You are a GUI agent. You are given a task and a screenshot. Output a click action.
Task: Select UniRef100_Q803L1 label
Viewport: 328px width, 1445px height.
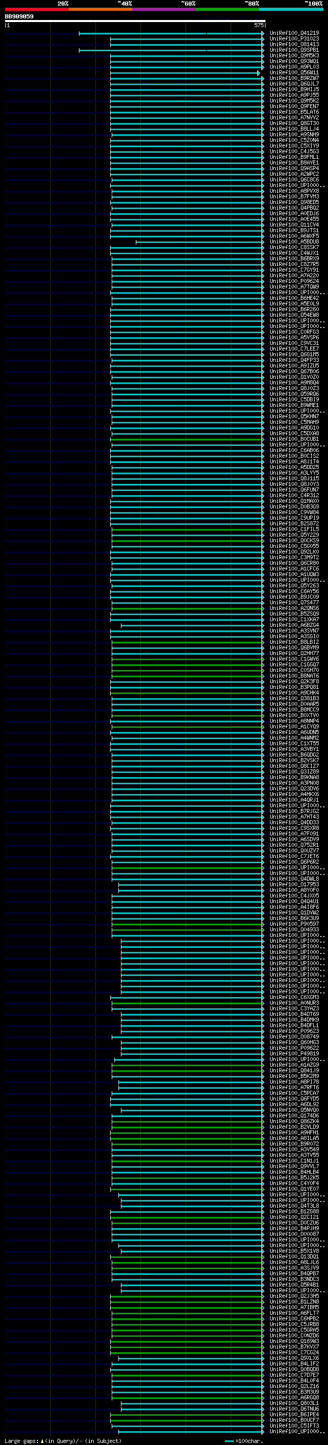click(x=294, y=1403)
